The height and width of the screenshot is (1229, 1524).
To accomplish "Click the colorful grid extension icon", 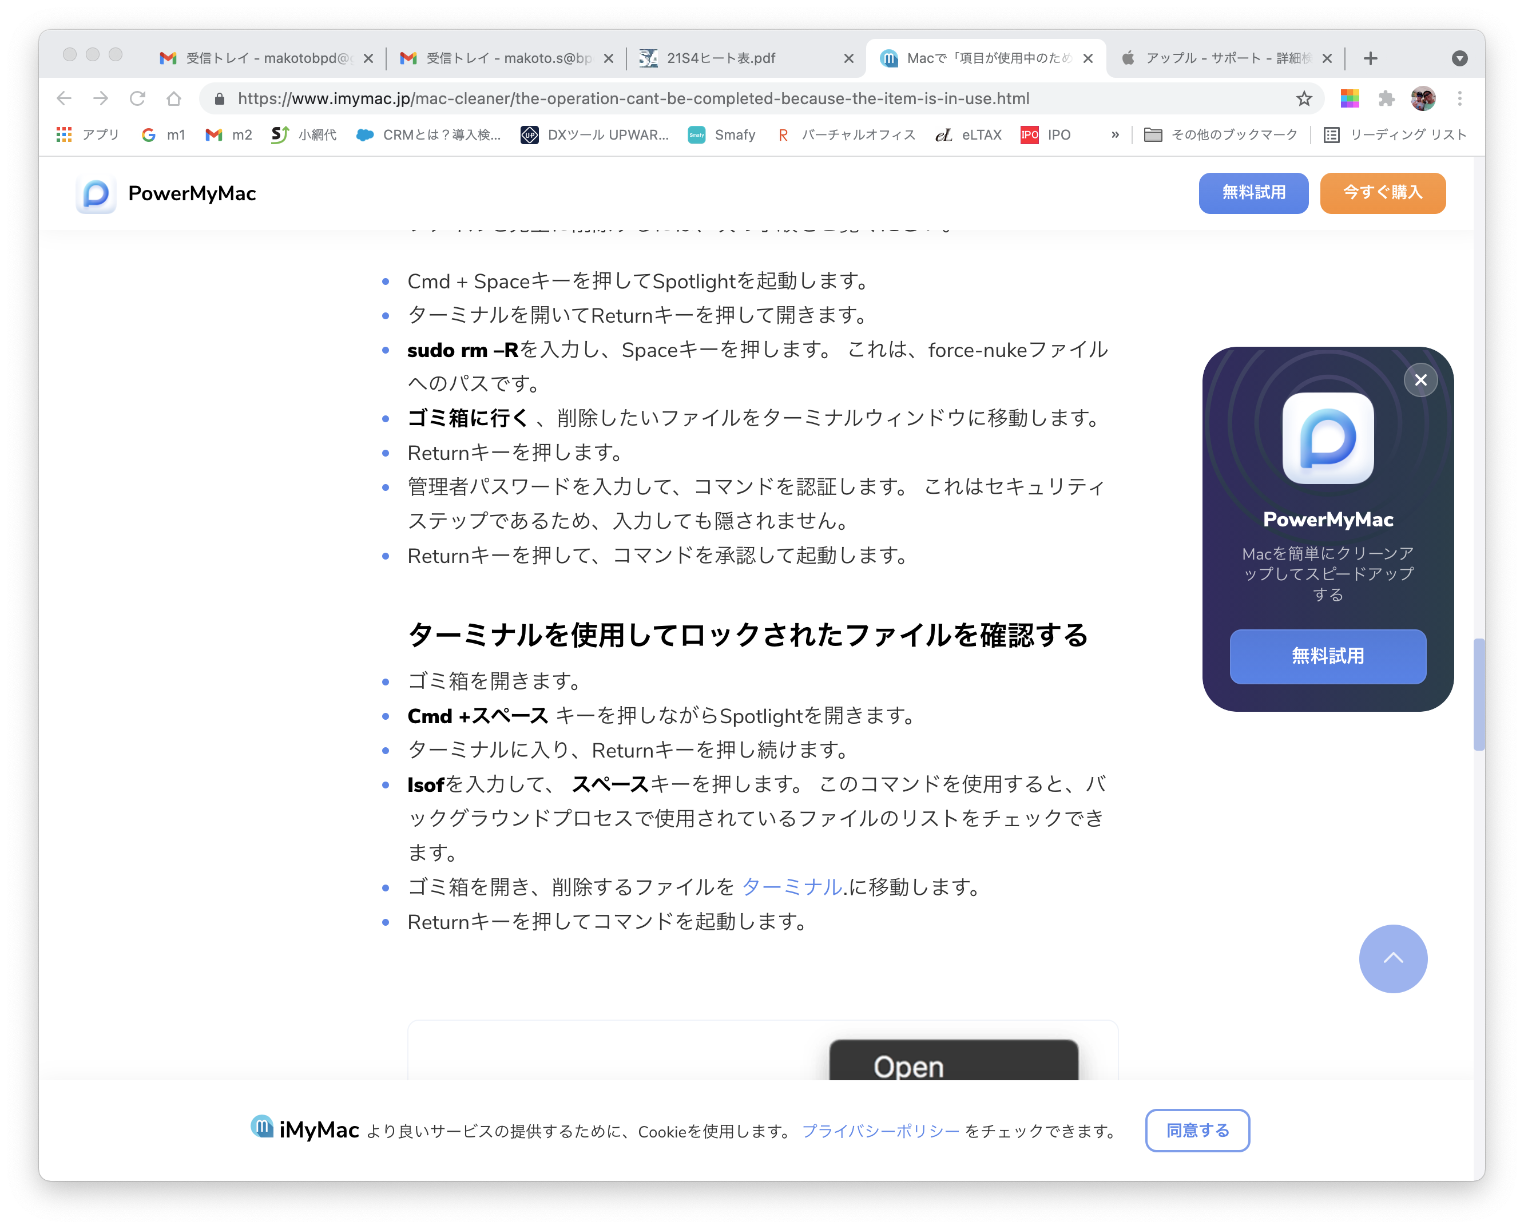I will click(1349, 98).
